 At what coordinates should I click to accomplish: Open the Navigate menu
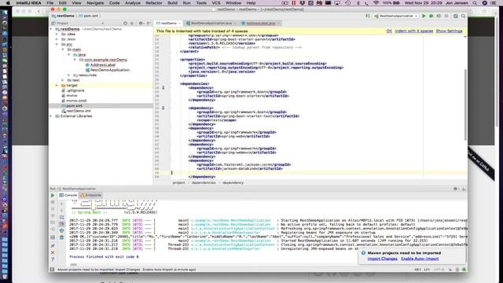(x=95, y=3)
